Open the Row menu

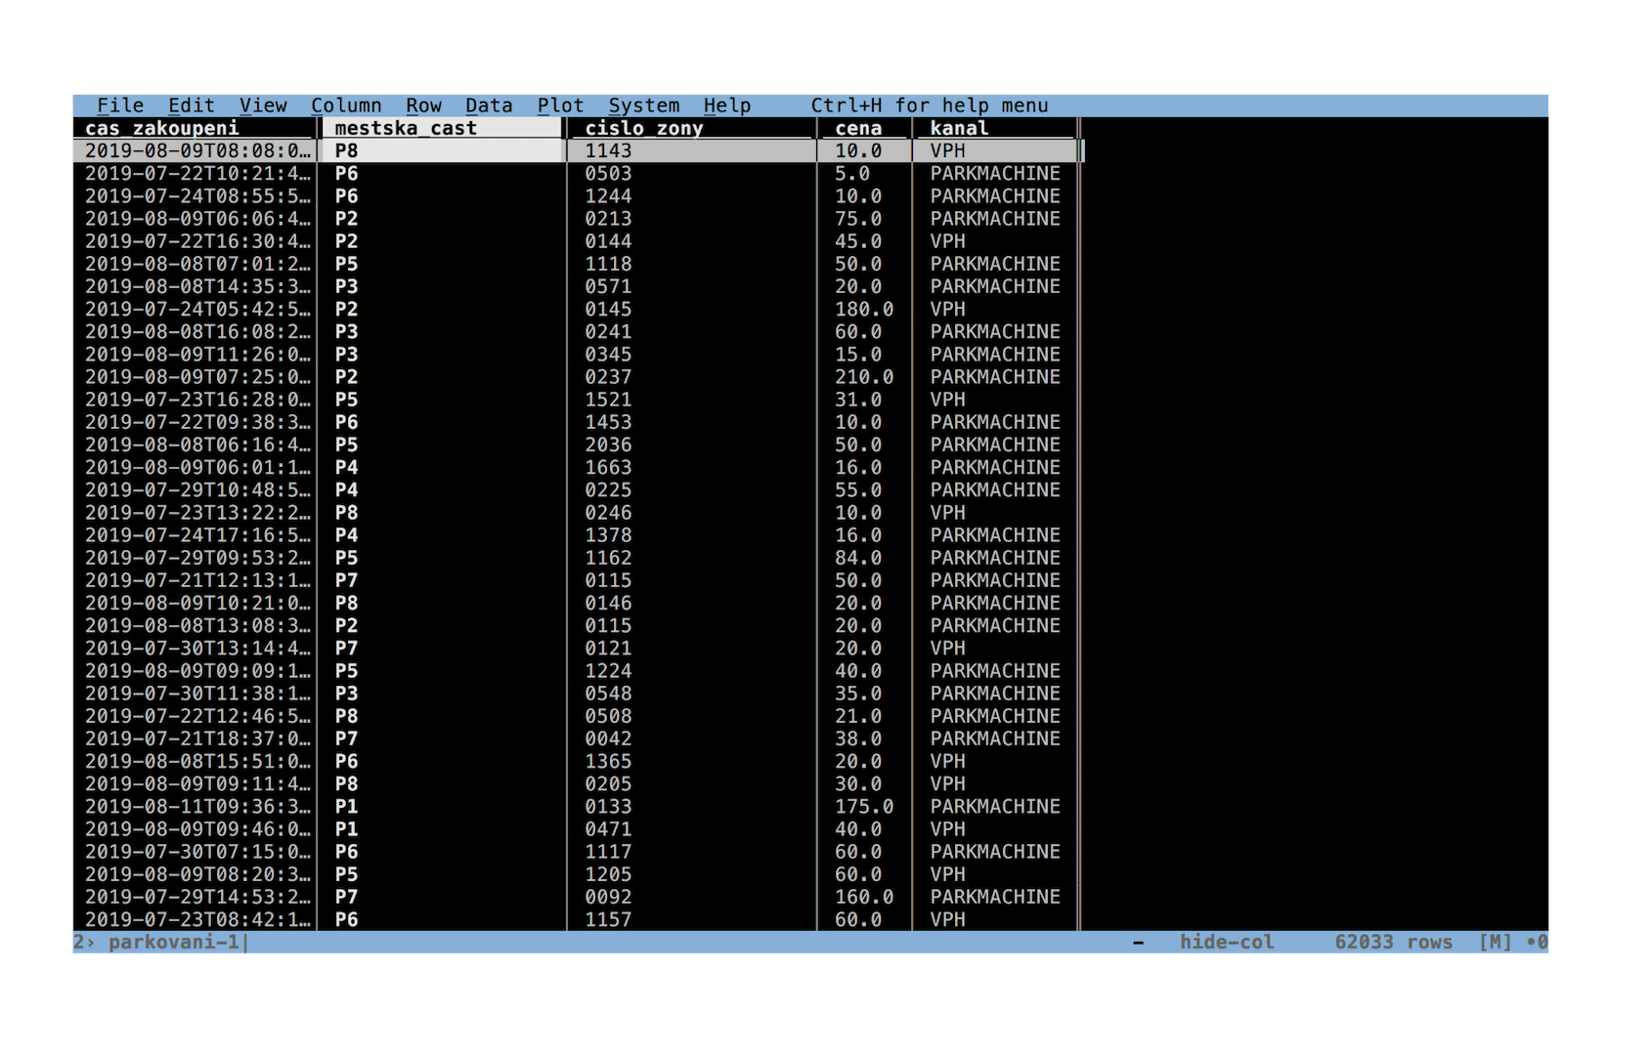pos(424,105)
